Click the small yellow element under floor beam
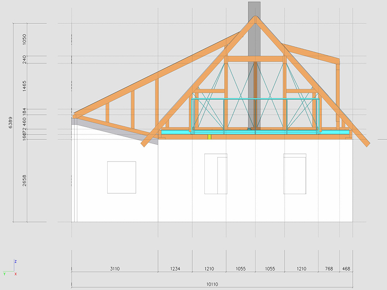The image size is (387, 290). [210, 137]
